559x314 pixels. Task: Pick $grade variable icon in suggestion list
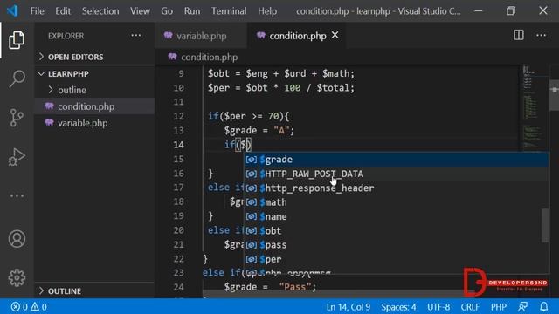point(252,160)
